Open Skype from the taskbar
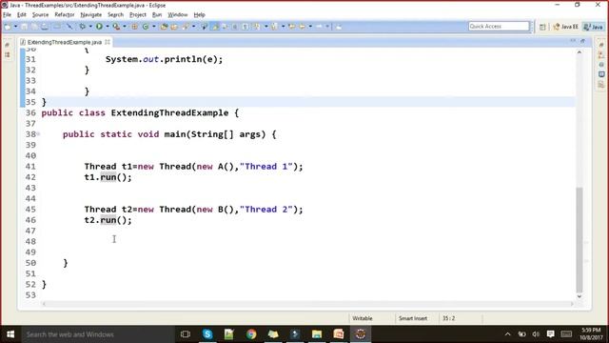609x343 pixels. [x=207, y=334]
